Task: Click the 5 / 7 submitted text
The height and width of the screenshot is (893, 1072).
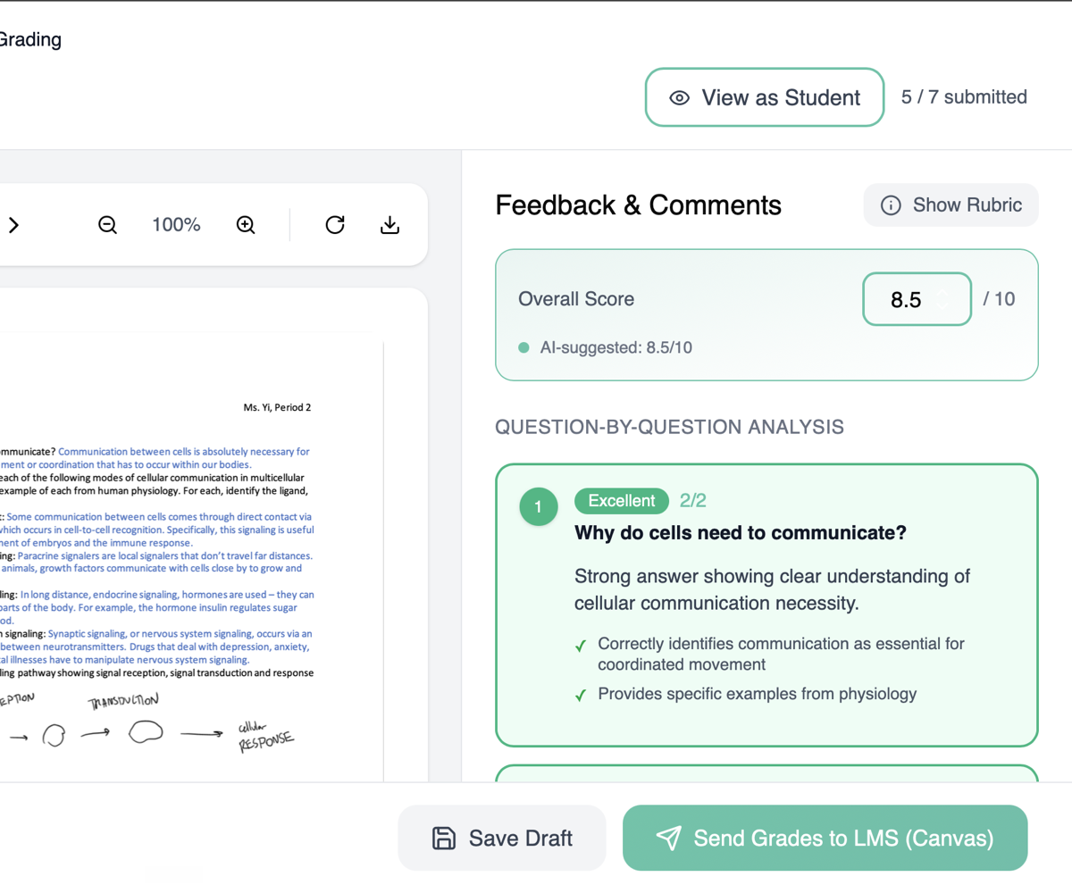Action: pyautogui.click(x=964, y=97)
